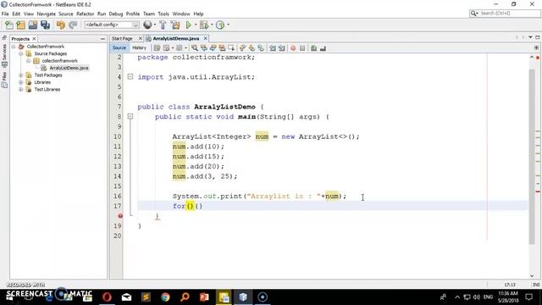The width and height of the screenshot is (542, 305).
Task: Click the browser globe icon in toolbar
Action: point(147,25)
